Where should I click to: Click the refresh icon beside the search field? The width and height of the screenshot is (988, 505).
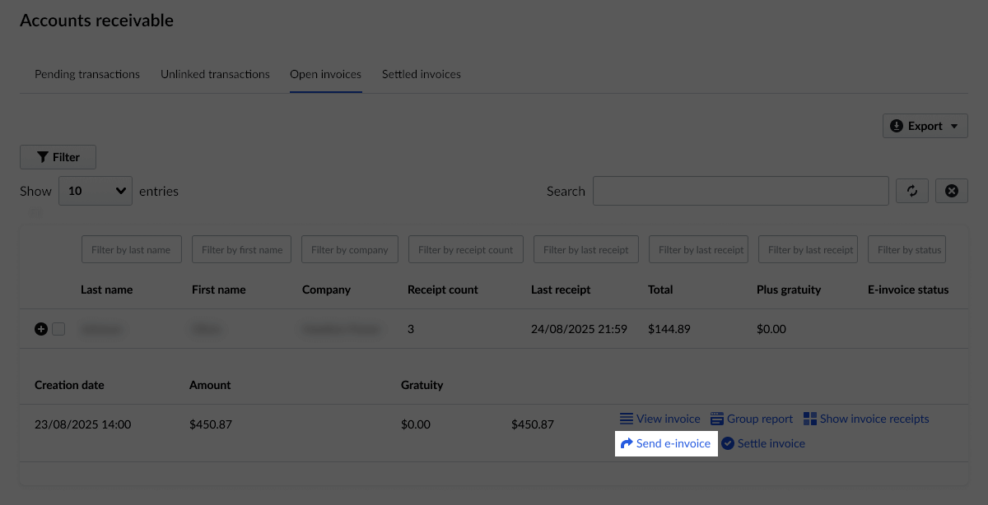911,190
